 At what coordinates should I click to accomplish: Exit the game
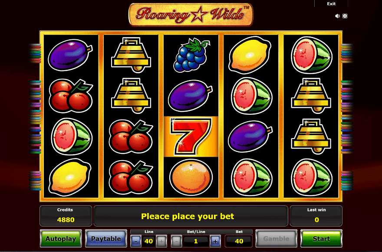(331, 3)
